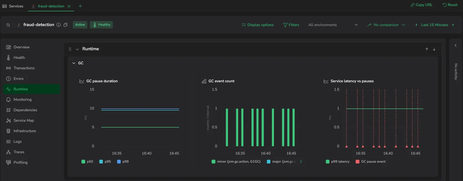Open Errors in sidebar
This screenshot has width=463, height=181.
point(32,79)
